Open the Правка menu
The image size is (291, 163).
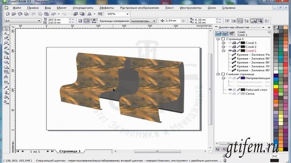(33, 8)
